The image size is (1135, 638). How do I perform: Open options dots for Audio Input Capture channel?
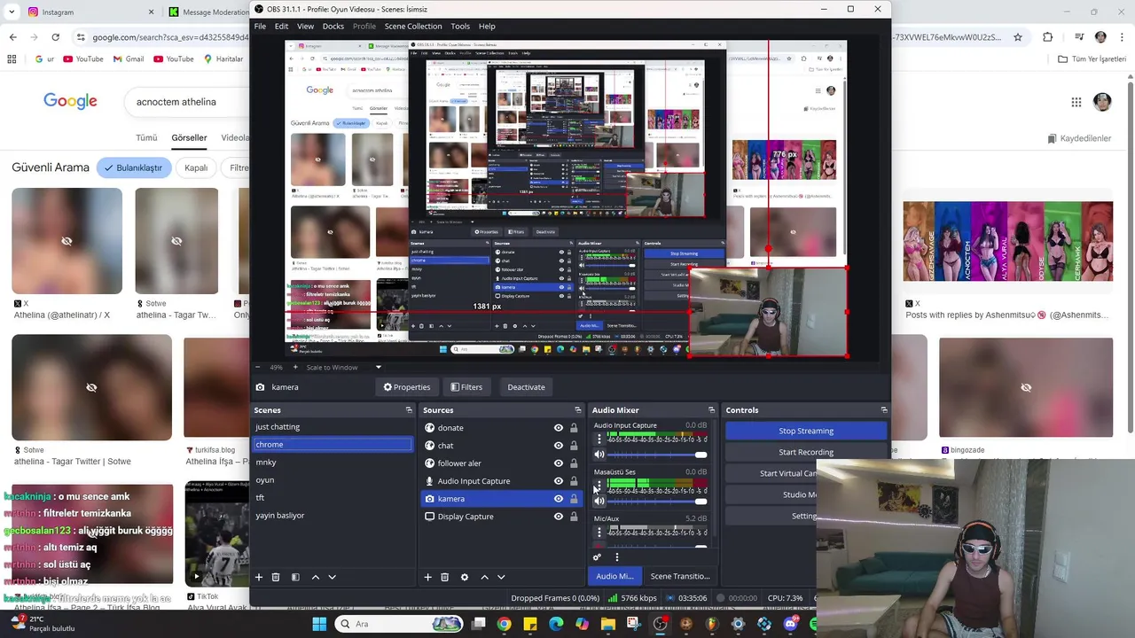[x=599, y=439]
